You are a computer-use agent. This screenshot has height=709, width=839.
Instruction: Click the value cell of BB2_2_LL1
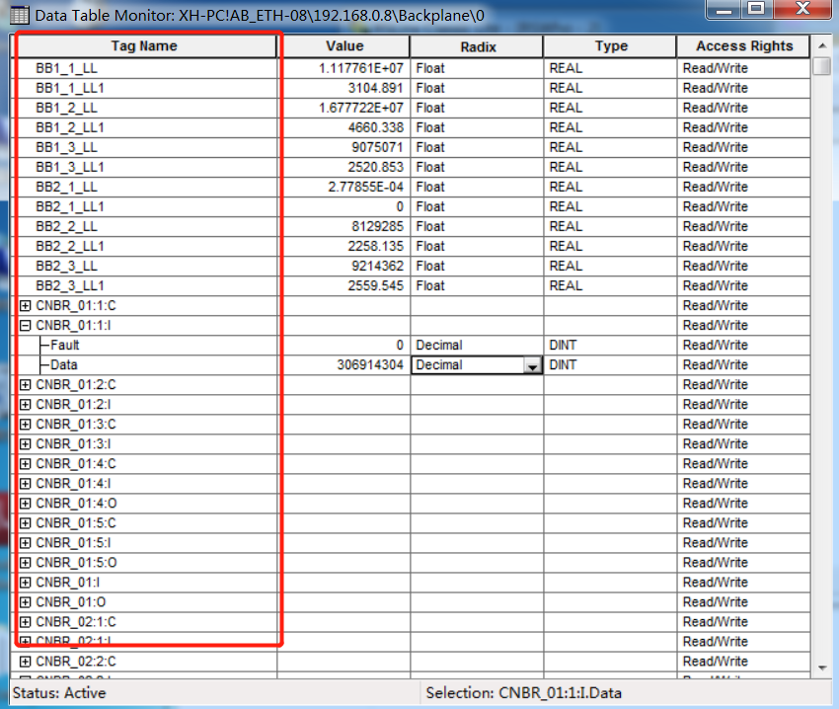tap(343, 246)
